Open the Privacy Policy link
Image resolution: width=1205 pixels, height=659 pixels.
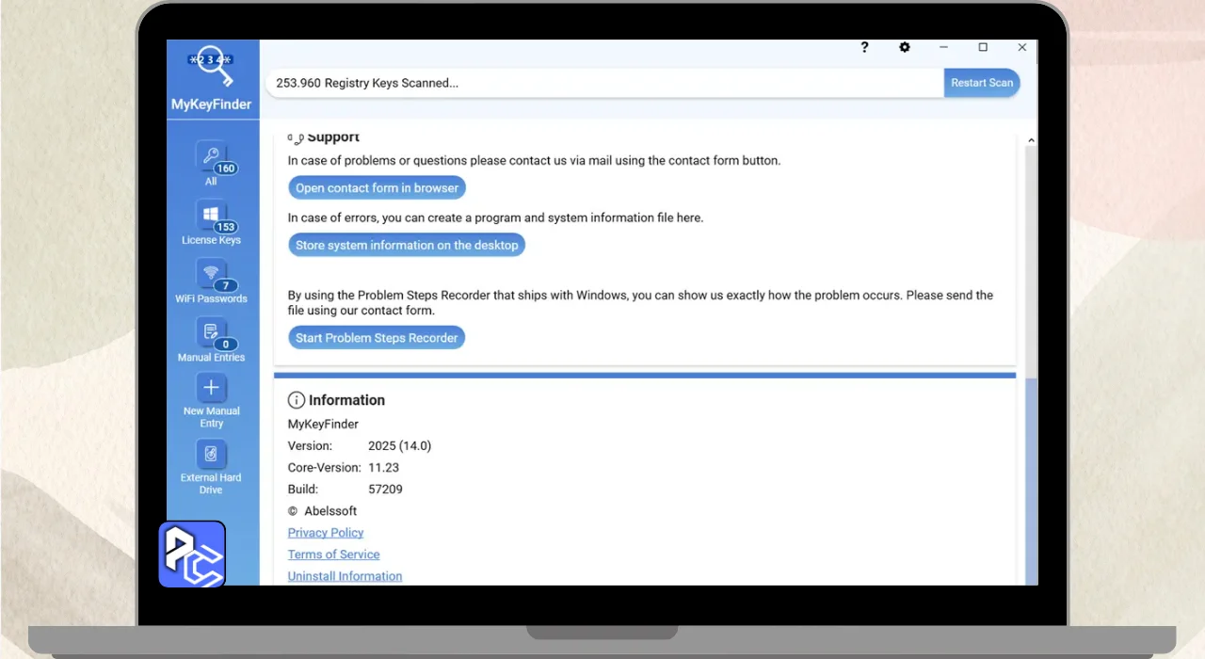(326, 533)
